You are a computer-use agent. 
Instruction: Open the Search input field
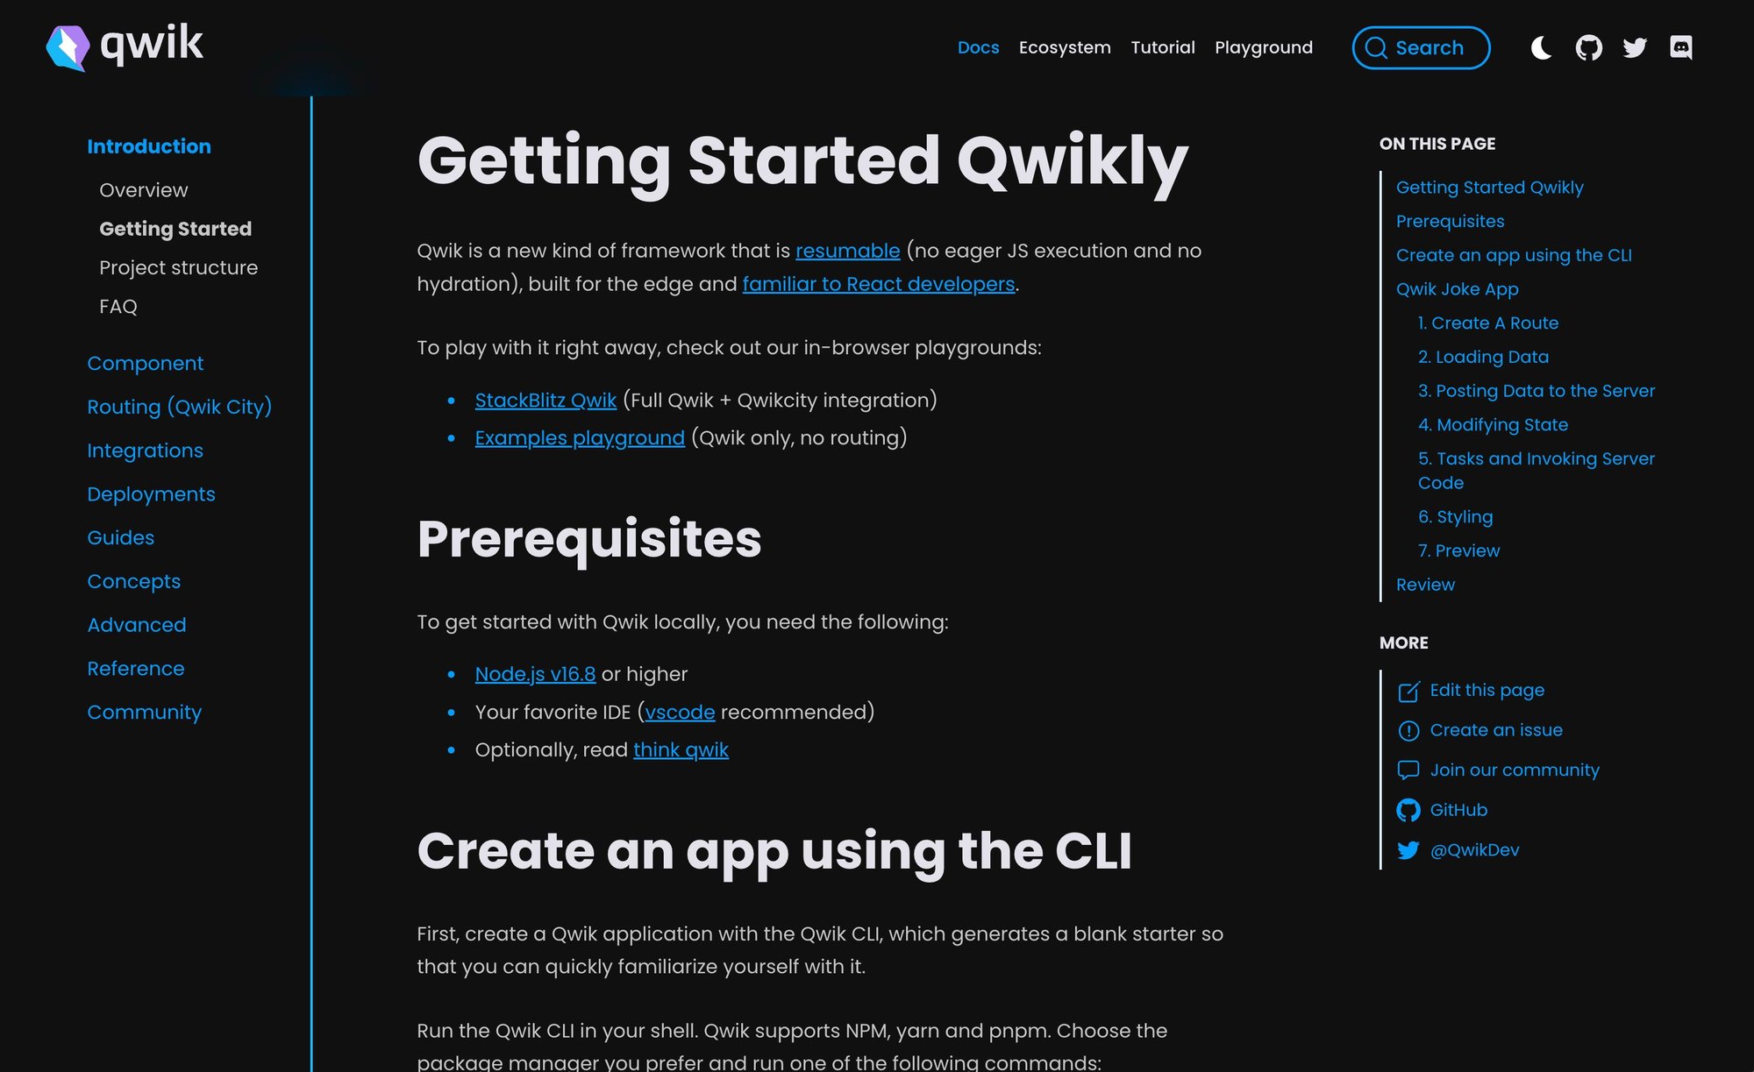pyautogui.click(x=1420, y=46)
